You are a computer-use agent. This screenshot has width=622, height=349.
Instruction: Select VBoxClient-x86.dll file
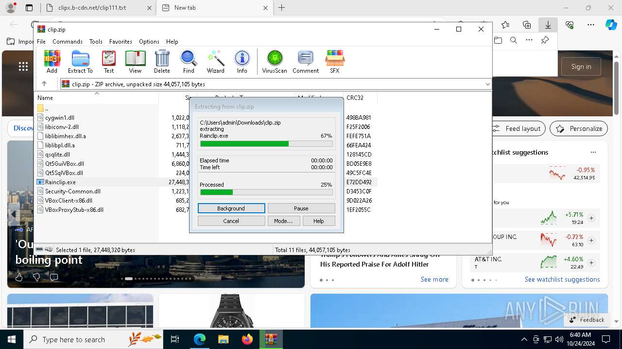[69, 201]
